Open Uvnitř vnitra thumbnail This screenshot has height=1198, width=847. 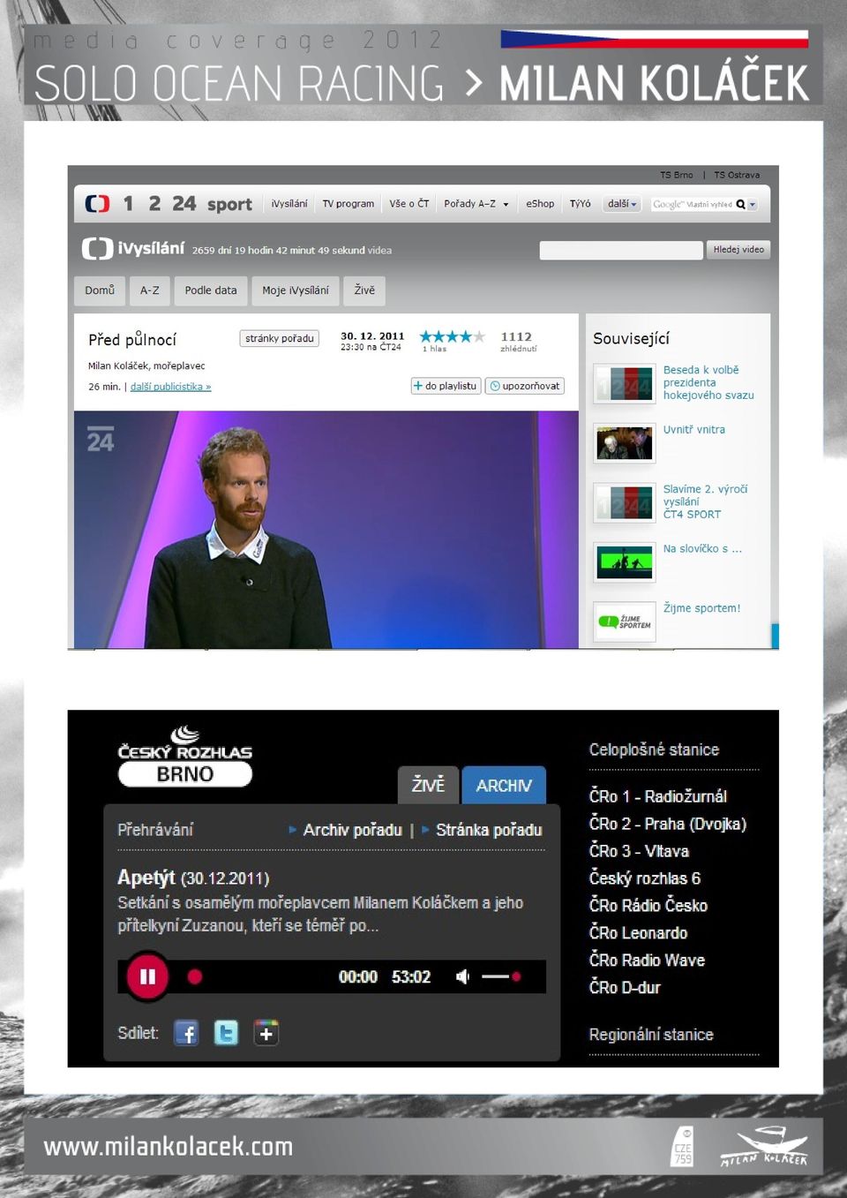coord(625,443)
